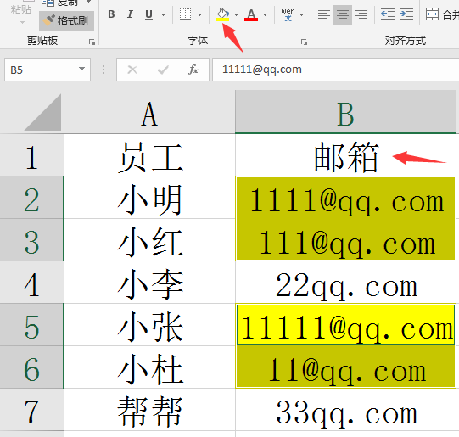
Task: Click the cell borders icon
Action: tap(185, 14)
